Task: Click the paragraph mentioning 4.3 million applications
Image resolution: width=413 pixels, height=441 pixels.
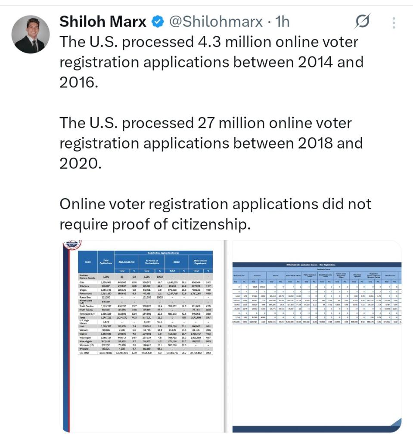Action: [x=211, y=62]
